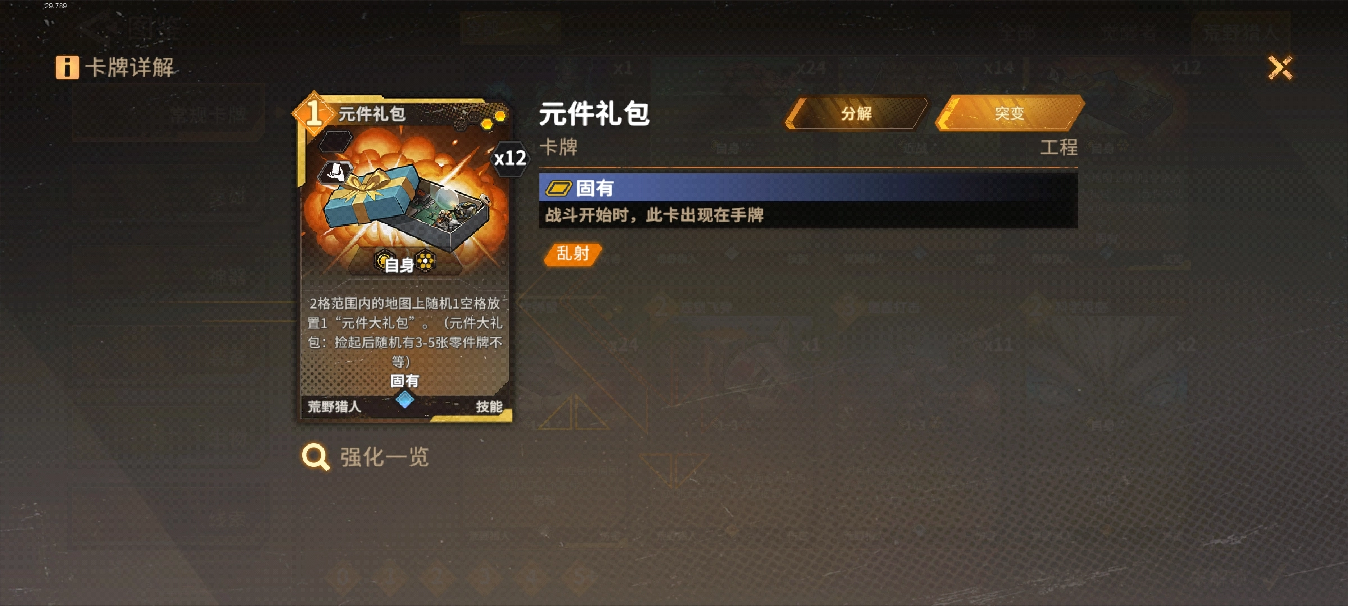Click the 荒野猎人 class label on card
The image size is (1348, 606).
point(334,407)
